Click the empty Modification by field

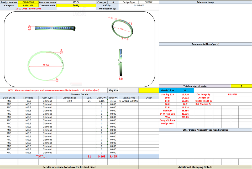click(139, 9)
